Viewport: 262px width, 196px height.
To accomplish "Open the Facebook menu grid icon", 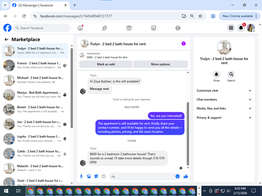I will click(231, 28).
